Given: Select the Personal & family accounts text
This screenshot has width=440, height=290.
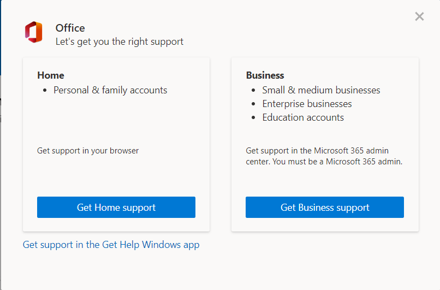Looking at the screenshot, I should coord(110,90).
